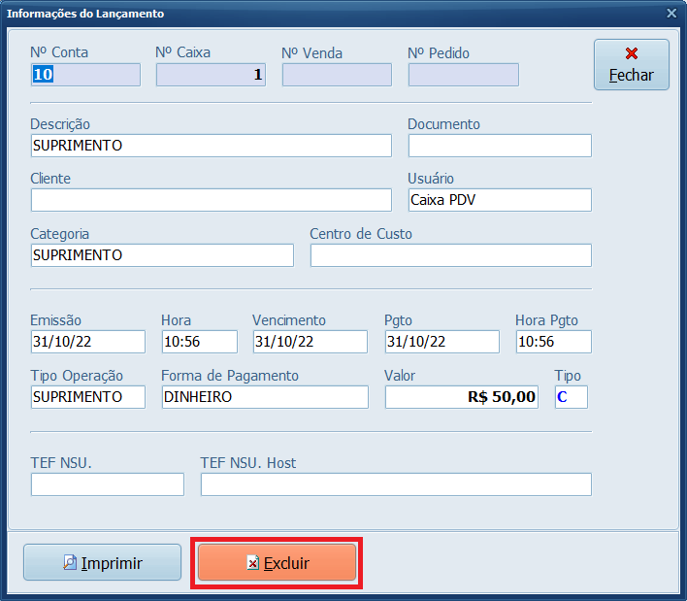This screenshot has height=601, width=687.
Task: Click the Fechar button with red X
Action: pos(631,64)
